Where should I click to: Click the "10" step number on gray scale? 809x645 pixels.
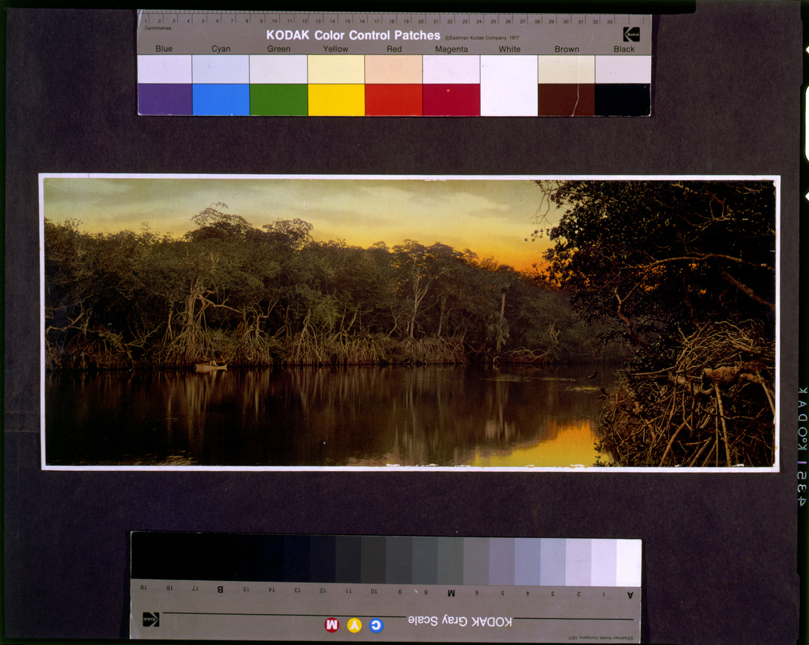pyautogui.click(x=374, y=591)
